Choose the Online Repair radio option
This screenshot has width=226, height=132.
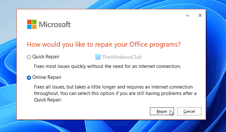point(29,78)
